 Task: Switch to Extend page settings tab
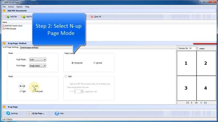[x=29, y=47]
